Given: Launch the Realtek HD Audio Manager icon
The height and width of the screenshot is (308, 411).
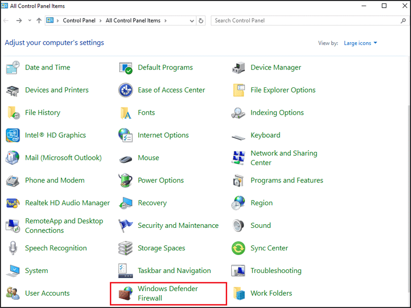Looking at the screenshot, I should (12, 203).
